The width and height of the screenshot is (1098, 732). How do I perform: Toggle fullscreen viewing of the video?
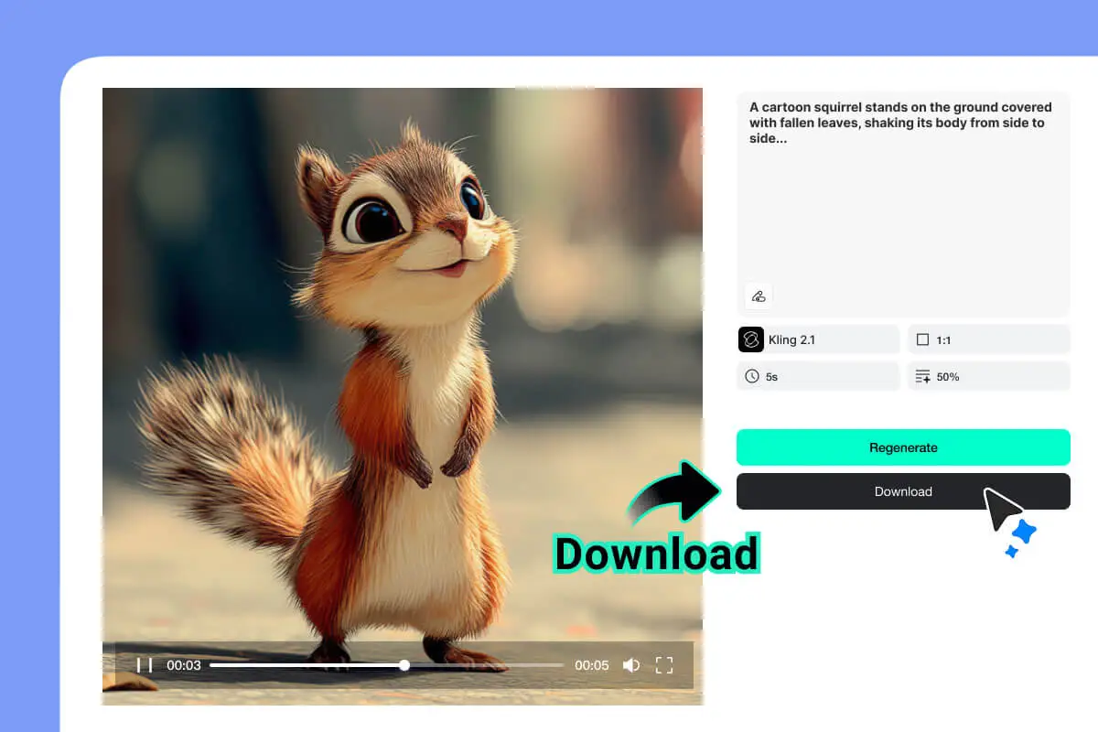coord(665,665)
